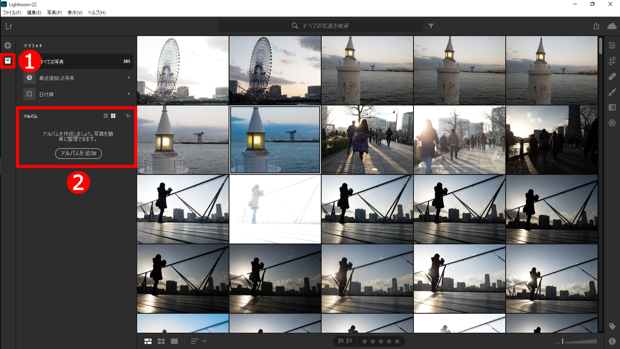The width and height of the screenshot is (620, 349).
Task: Select the highlighted blue-sea lighthouse thumbnail
Action: [275, 140]
